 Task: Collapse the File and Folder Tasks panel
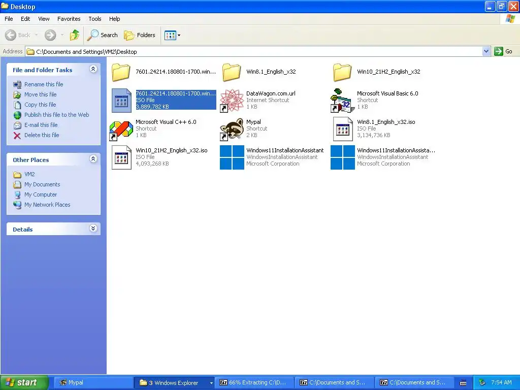click(x=93, y=69)
